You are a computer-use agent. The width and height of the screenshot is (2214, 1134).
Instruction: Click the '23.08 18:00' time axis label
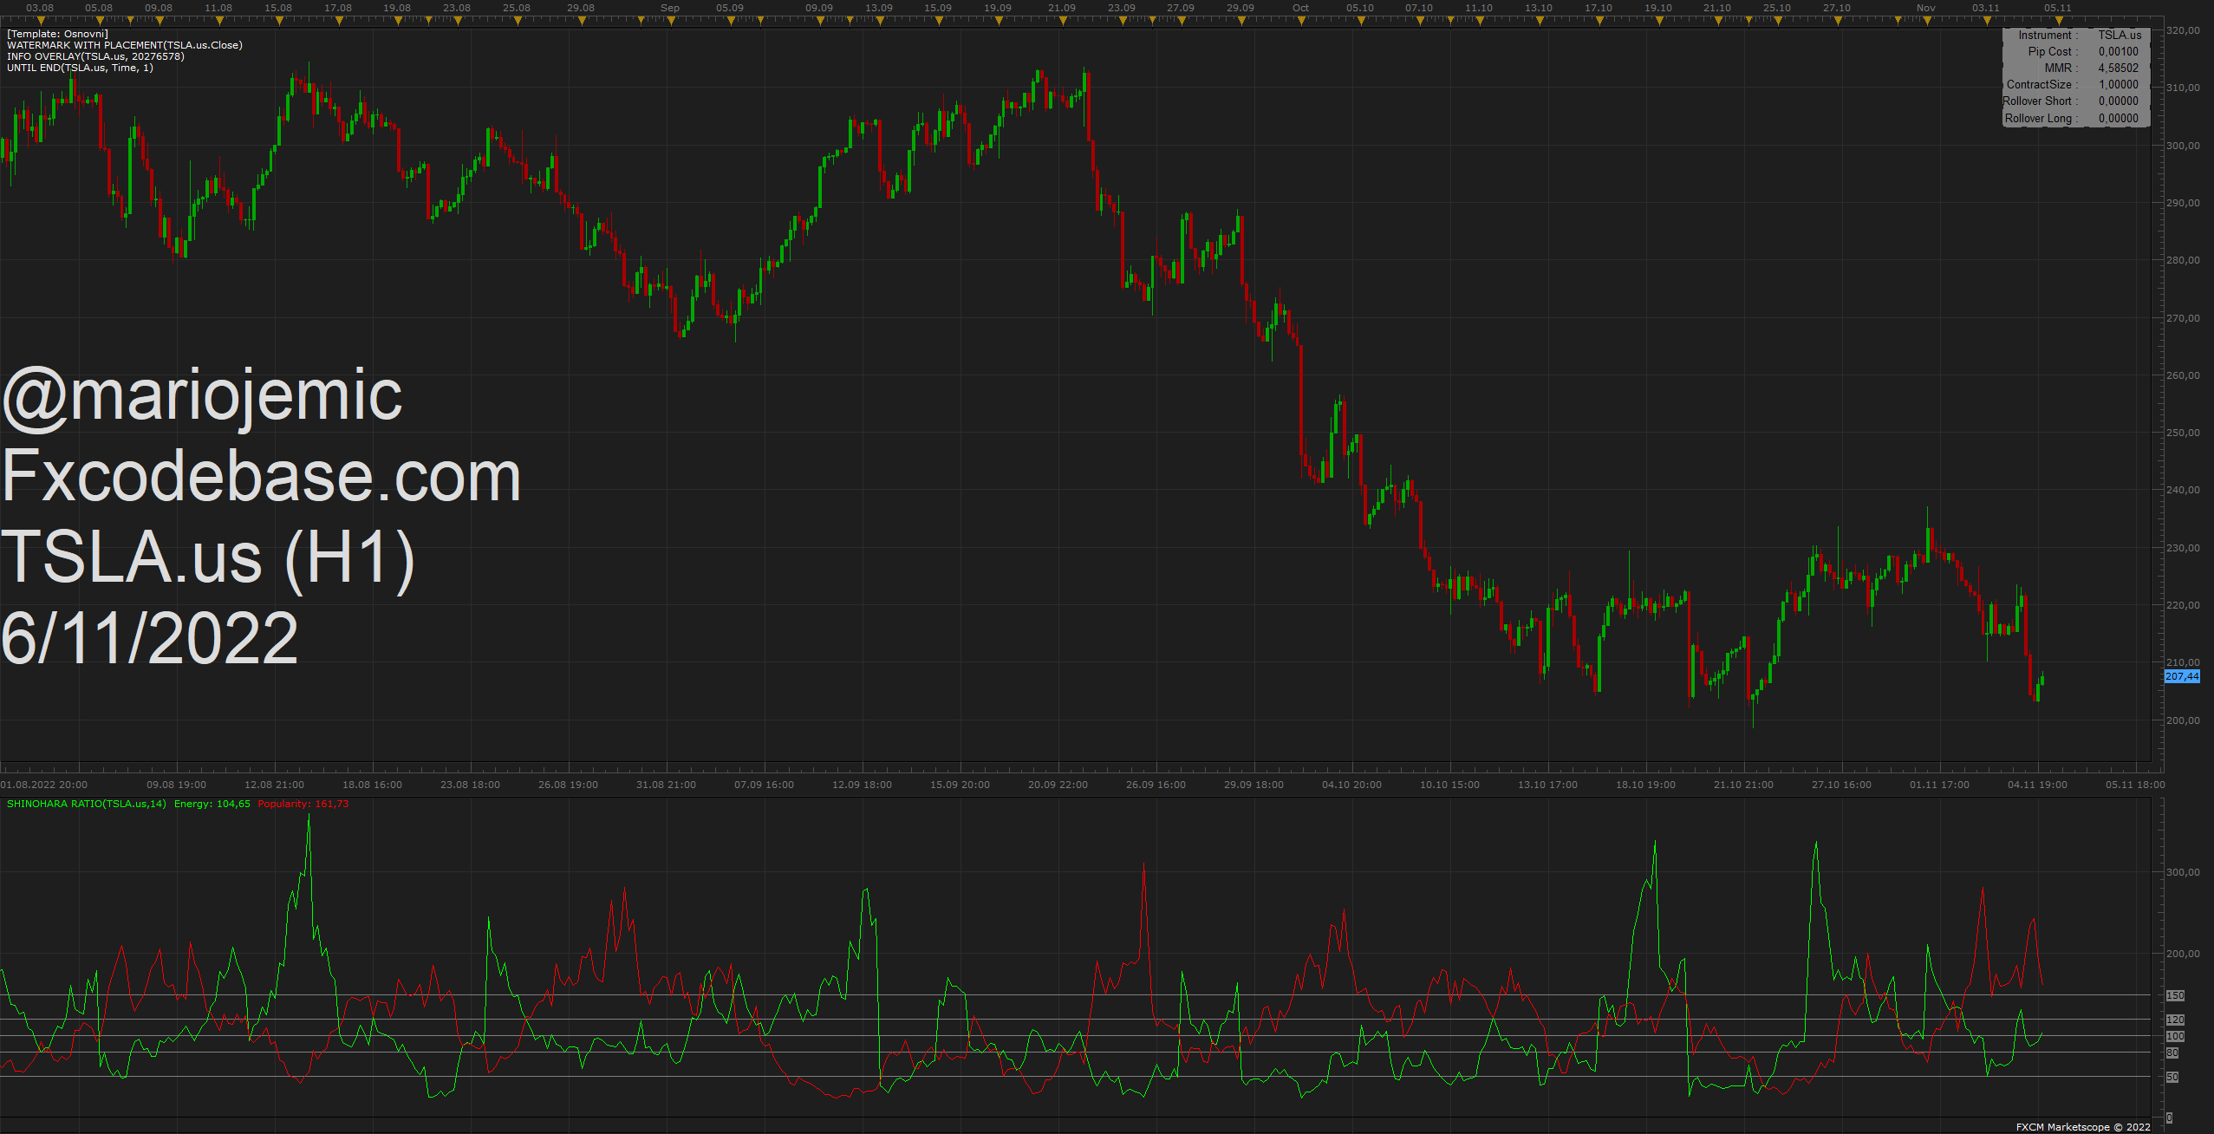tap(470, 785)
